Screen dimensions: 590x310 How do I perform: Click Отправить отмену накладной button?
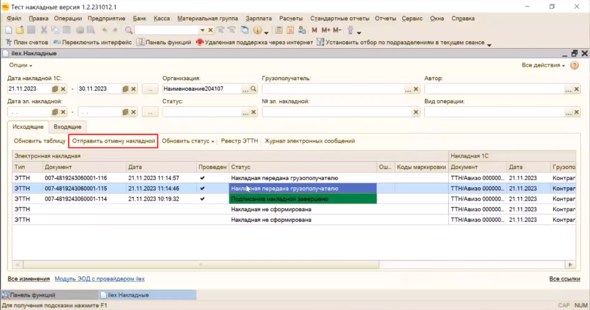click(114, 141)
